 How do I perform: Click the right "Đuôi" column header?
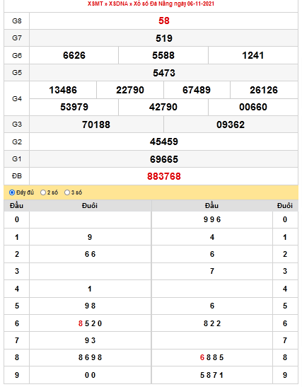click(x=285, y=205)
